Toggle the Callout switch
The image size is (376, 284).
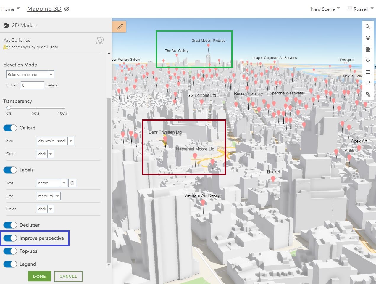point(10,128)
